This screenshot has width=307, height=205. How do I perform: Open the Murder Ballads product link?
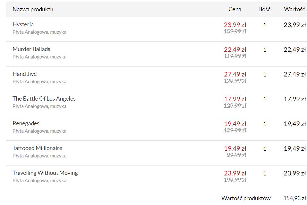[x=31, y=49]
